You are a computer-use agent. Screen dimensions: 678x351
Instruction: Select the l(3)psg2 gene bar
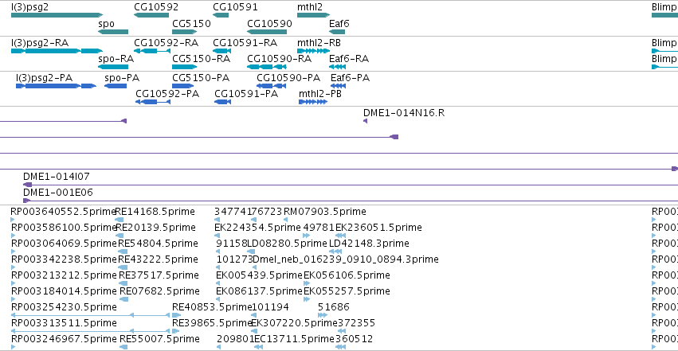coord(57,15)
